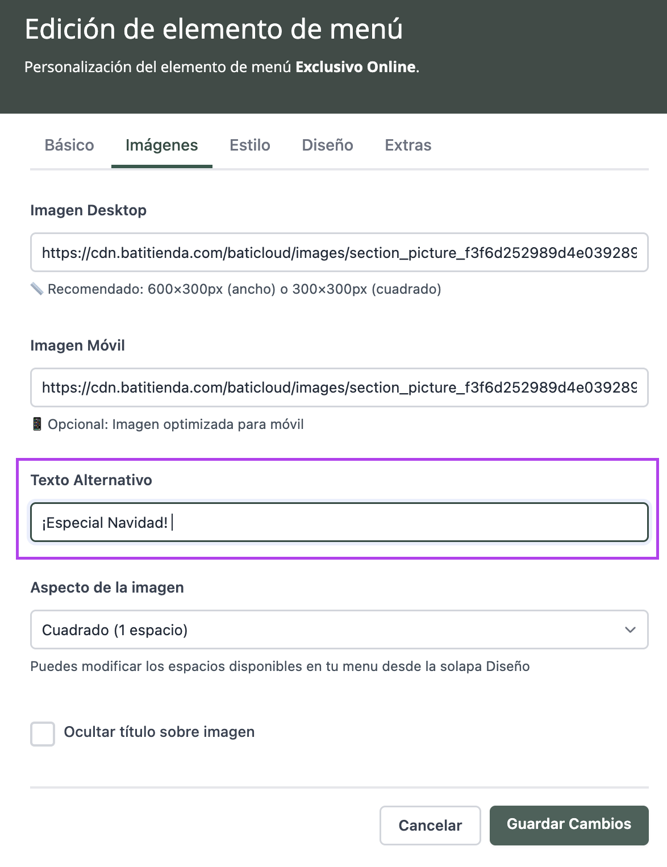The image size is (667, 867).
Task: Click the chevron arrow of Cuadrado selector
Action: coord(630,630)
